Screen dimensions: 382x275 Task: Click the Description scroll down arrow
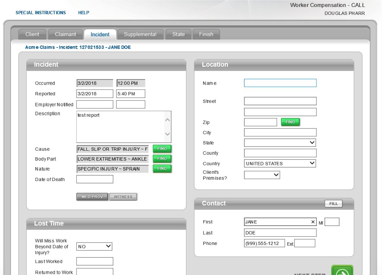(167, 134)
